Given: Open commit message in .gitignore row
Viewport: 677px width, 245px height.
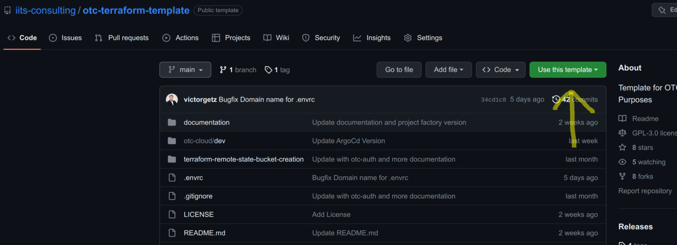Looking at the screenshot, I should [x=384, y=196].
